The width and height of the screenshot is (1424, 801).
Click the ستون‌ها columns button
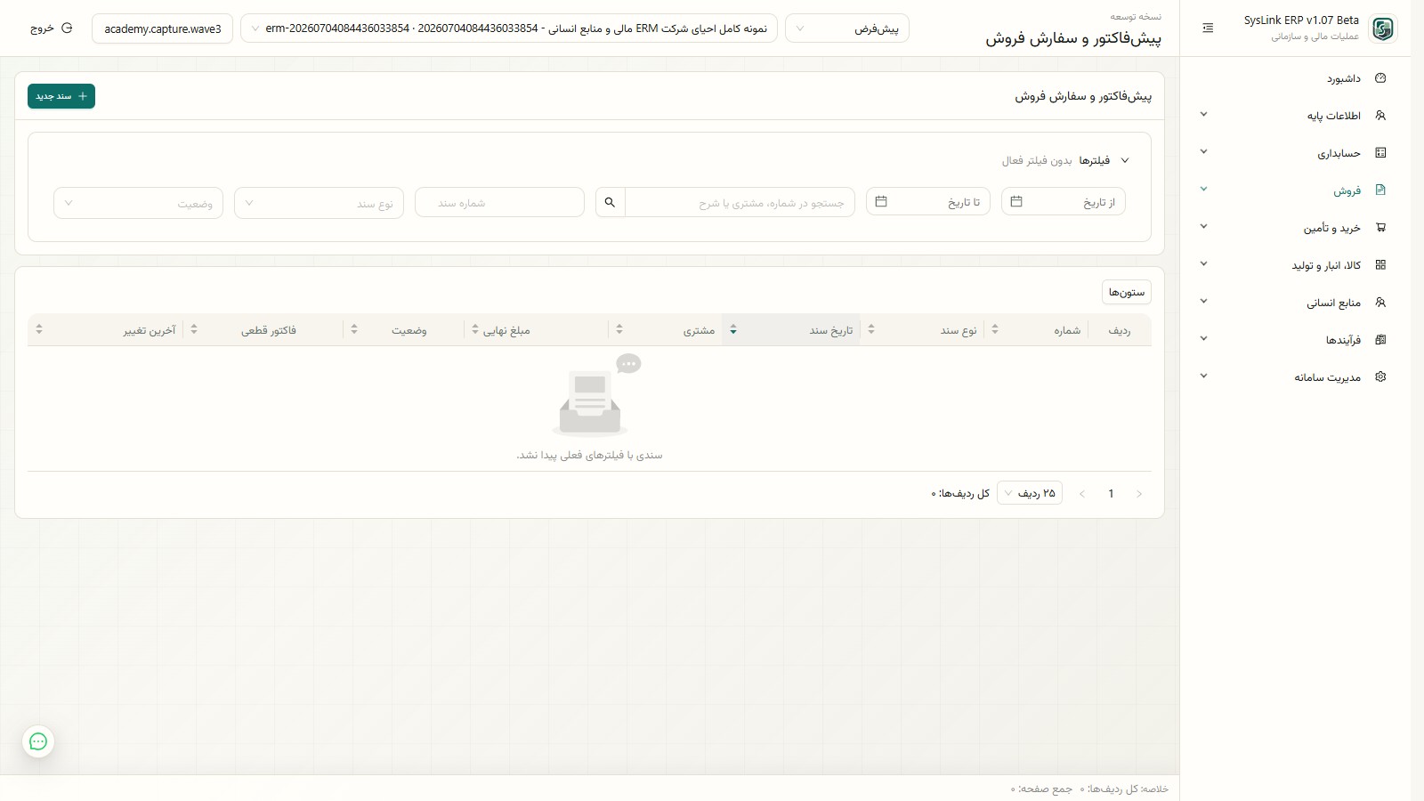point(1127,292)
